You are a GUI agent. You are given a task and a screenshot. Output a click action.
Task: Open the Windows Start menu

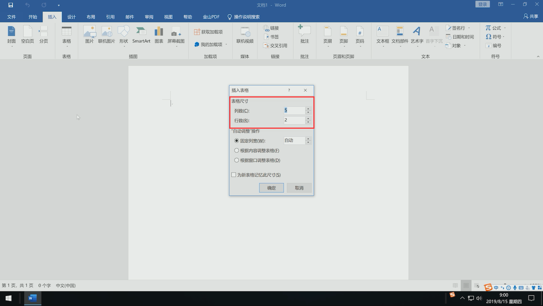(8, 298)
